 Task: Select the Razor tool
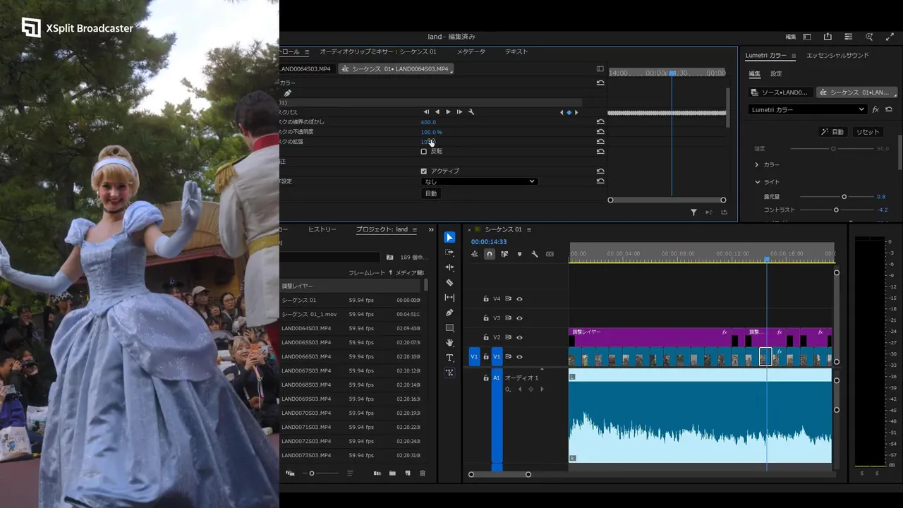pos(449,282)
